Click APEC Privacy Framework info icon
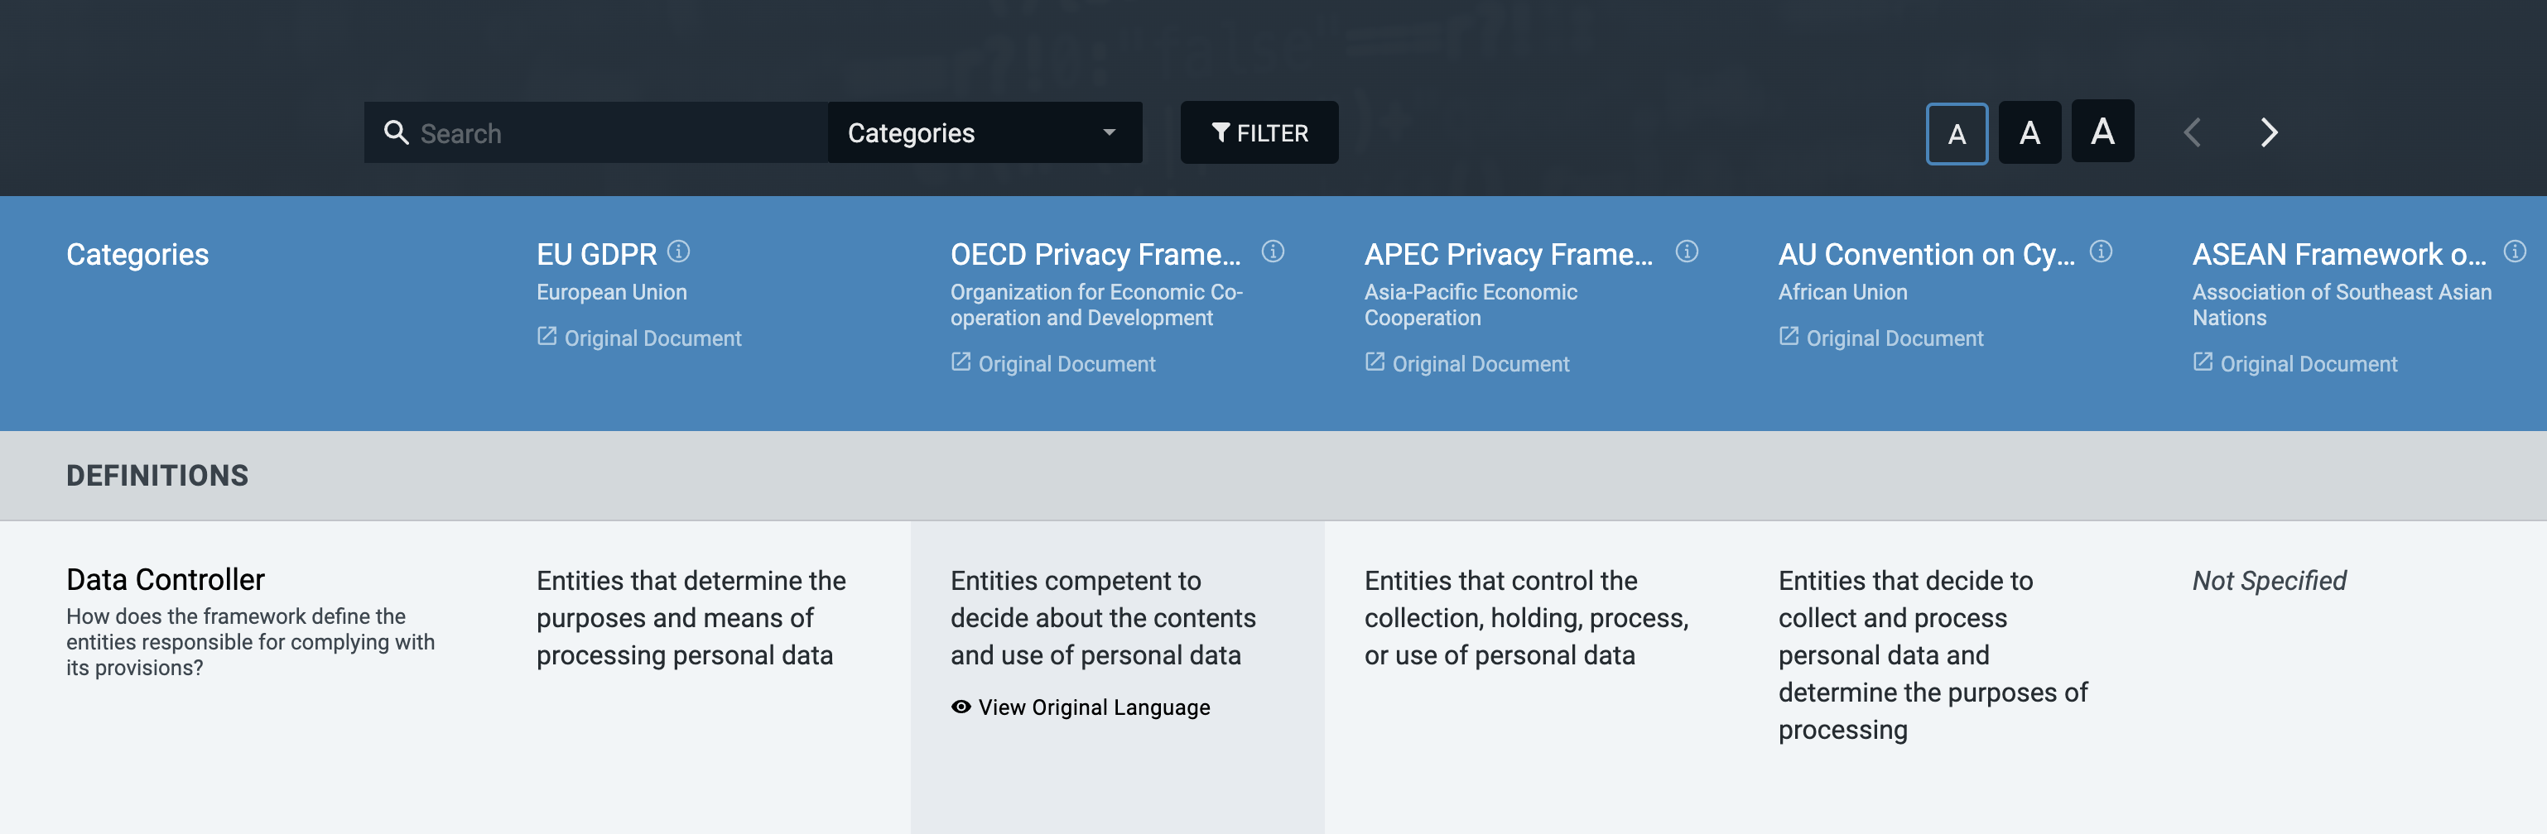Screen dimensions: 2547x834 coord(1687,252)
